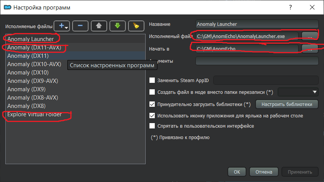Image resolution: width=324 pixels, height=182 pixels.
Task: Enable Спрятать в пользовательском интерфейсе checkbox
Action: [x=152, y=126]
